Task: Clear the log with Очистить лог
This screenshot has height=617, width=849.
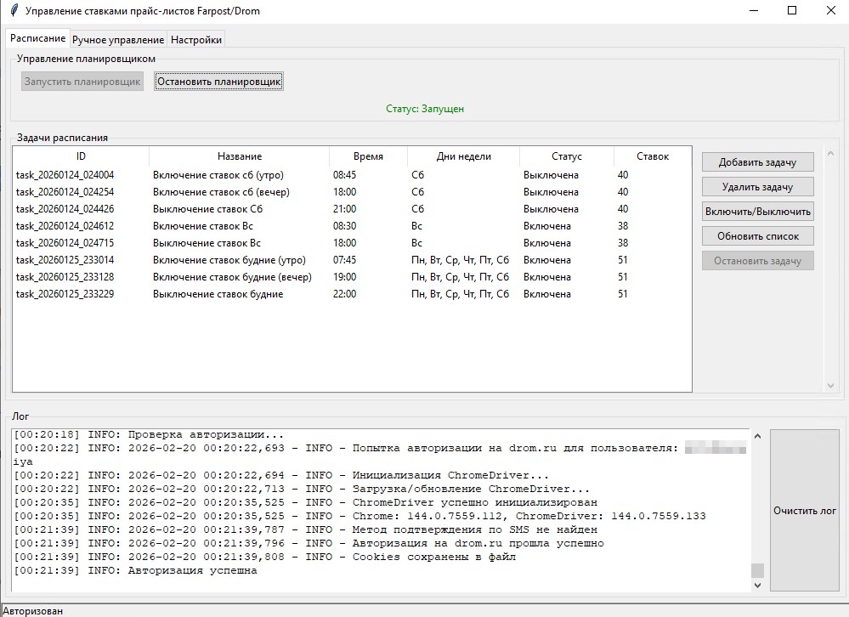Action: [804, 511]
